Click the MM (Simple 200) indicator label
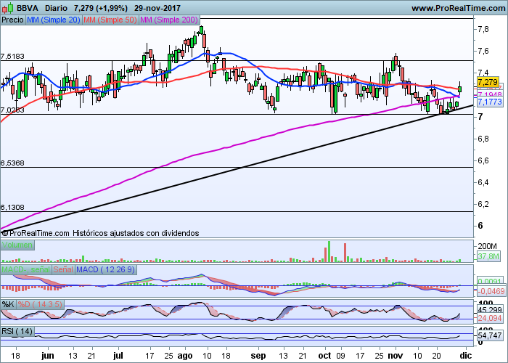Screen dimensions: 508x363 168,20
